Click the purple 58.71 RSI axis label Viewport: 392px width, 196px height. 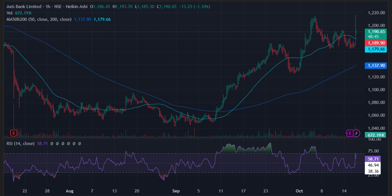(373, 159)
